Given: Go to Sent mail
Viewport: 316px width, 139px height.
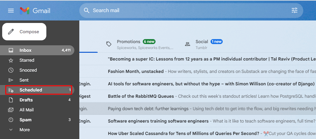Looking at the screenshot, I should [x=24, y=80].
